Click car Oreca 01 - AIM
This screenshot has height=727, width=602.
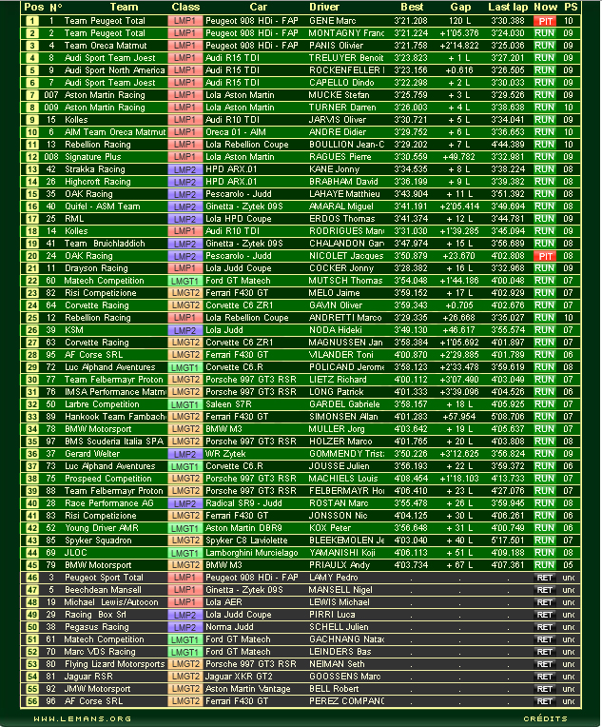point(236,132)
